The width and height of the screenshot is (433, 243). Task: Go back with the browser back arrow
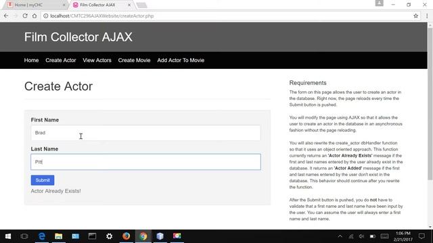click(x=6, y=16)
